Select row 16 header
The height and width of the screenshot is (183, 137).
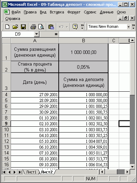(6, 164)
